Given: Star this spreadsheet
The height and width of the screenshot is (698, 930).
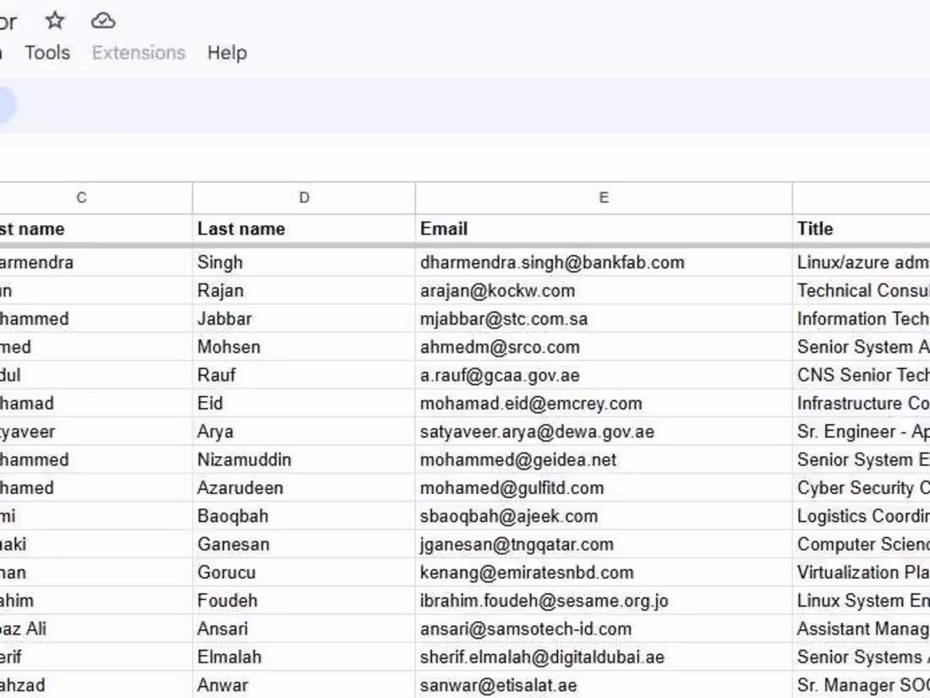Looking at the screenshot, I should click(x=54, y=21).
